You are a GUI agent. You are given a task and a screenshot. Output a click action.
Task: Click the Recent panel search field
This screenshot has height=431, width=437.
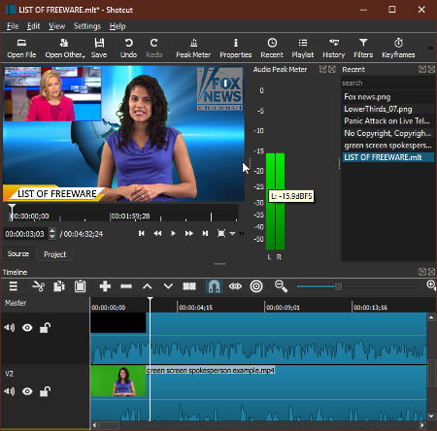click(387, 83)
